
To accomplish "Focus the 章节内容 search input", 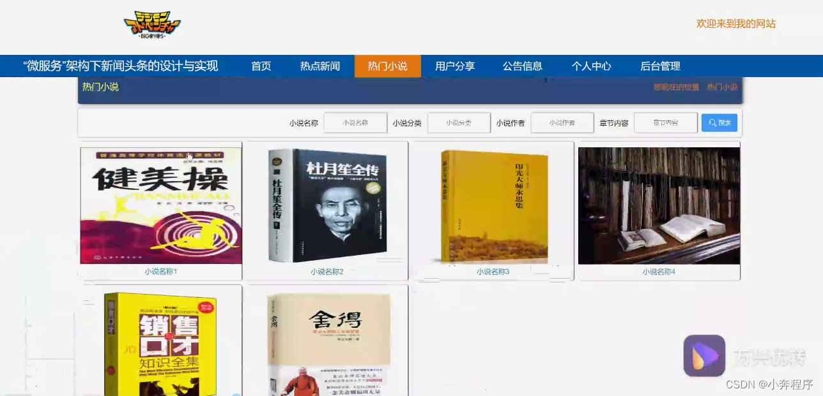I will (x=666, y=122).
